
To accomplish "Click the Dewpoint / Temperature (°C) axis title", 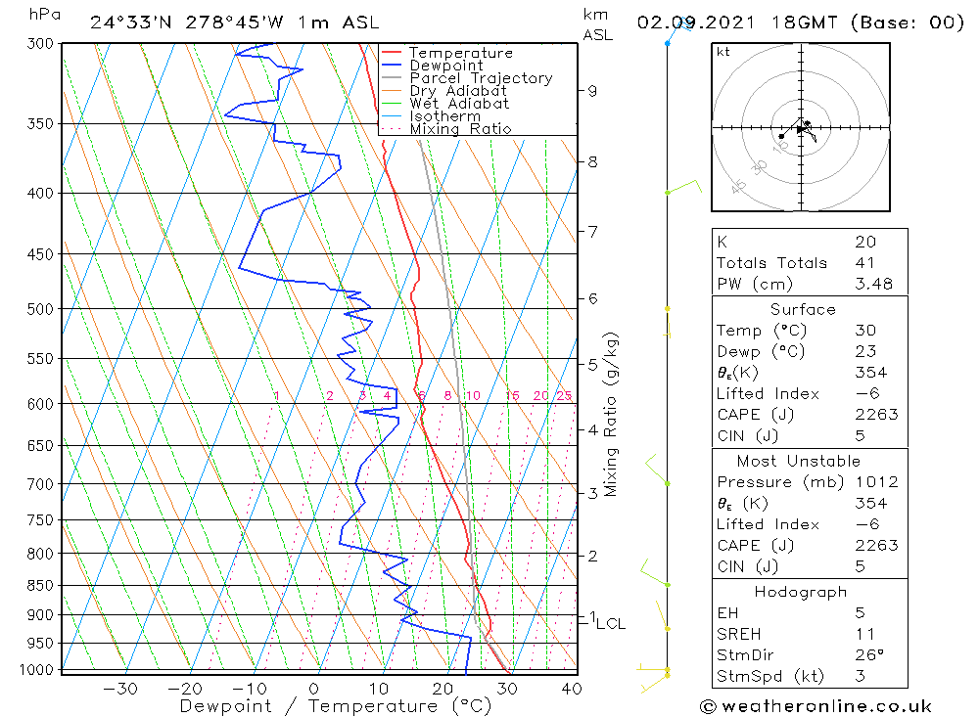I will click(336, 706).
